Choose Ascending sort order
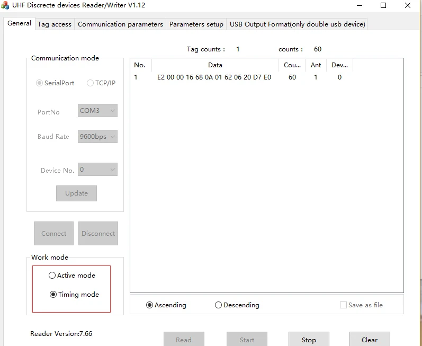The image size is (422, 346). point(166,305)
